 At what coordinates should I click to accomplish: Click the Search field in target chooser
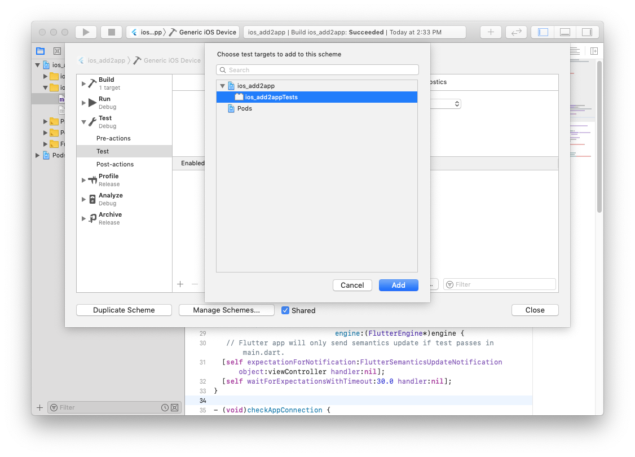point(317,70)
